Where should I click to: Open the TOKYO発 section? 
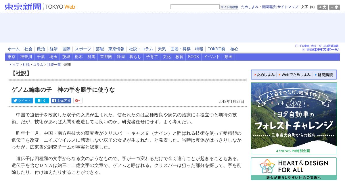217,49
